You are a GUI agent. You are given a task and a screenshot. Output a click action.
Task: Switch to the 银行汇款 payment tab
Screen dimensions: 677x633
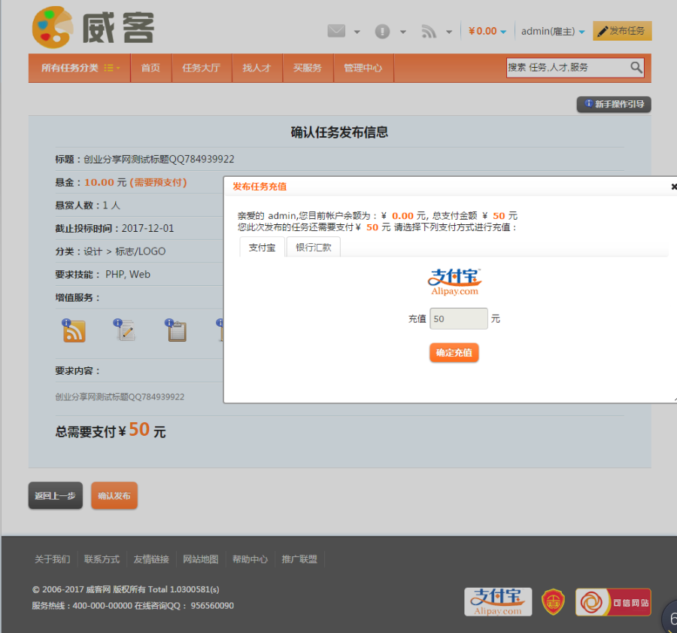pyautogui.click(x=313, y=245)
